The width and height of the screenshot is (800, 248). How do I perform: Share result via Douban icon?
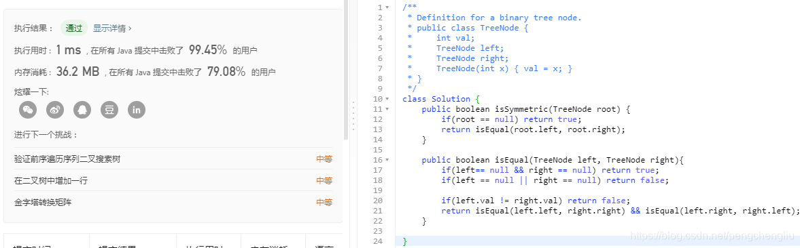click(109, 109)
